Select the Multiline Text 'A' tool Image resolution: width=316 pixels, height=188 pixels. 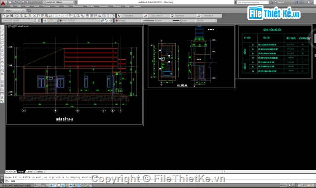[x=2, y=98]
